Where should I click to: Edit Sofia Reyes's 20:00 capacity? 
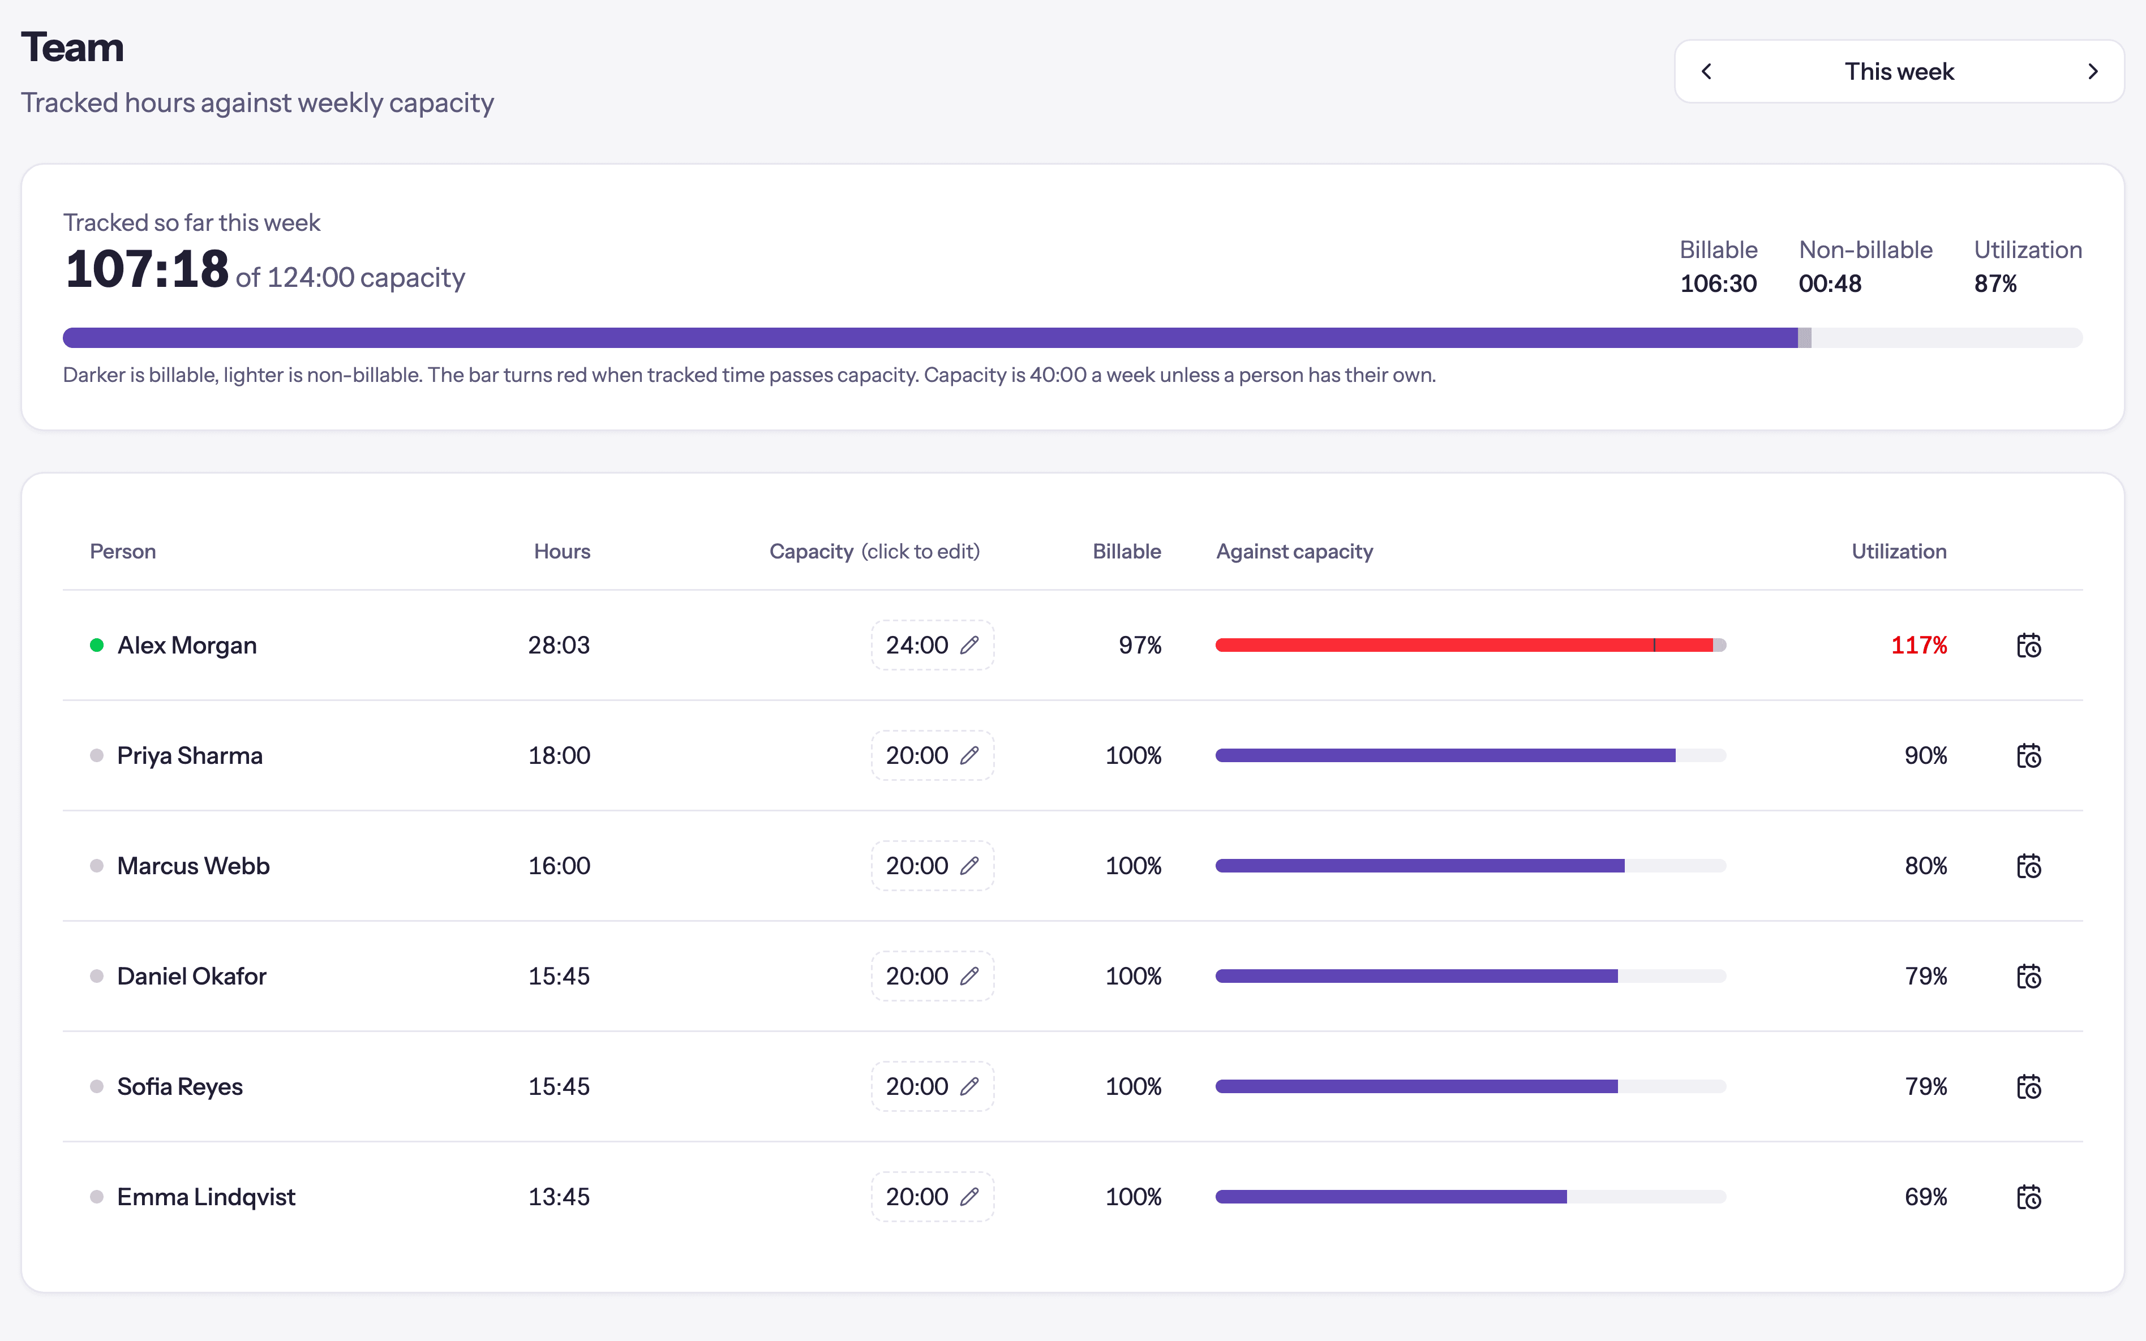pos(932,1086)
